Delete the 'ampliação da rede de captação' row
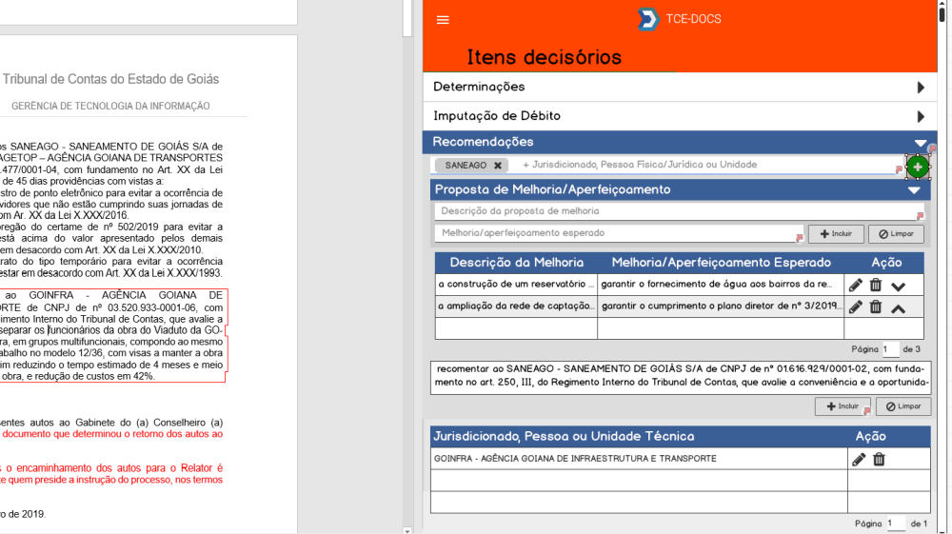This screenshot has width=952, height=534. click(x=876, y=307)
